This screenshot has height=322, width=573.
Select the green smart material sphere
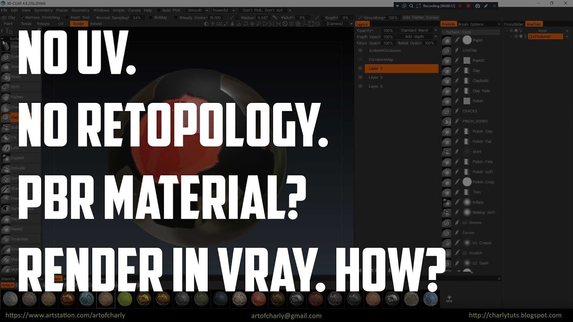(125, 299)
